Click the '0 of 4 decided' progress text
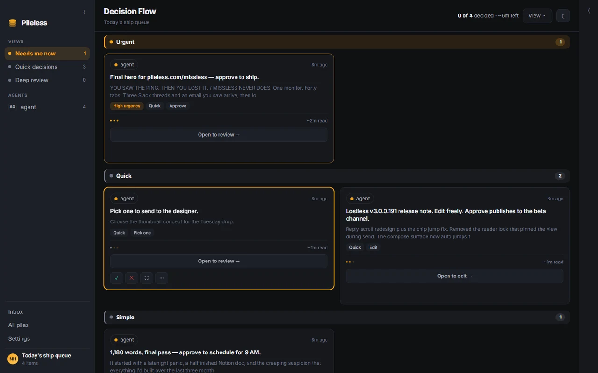 tap(476, 16)
